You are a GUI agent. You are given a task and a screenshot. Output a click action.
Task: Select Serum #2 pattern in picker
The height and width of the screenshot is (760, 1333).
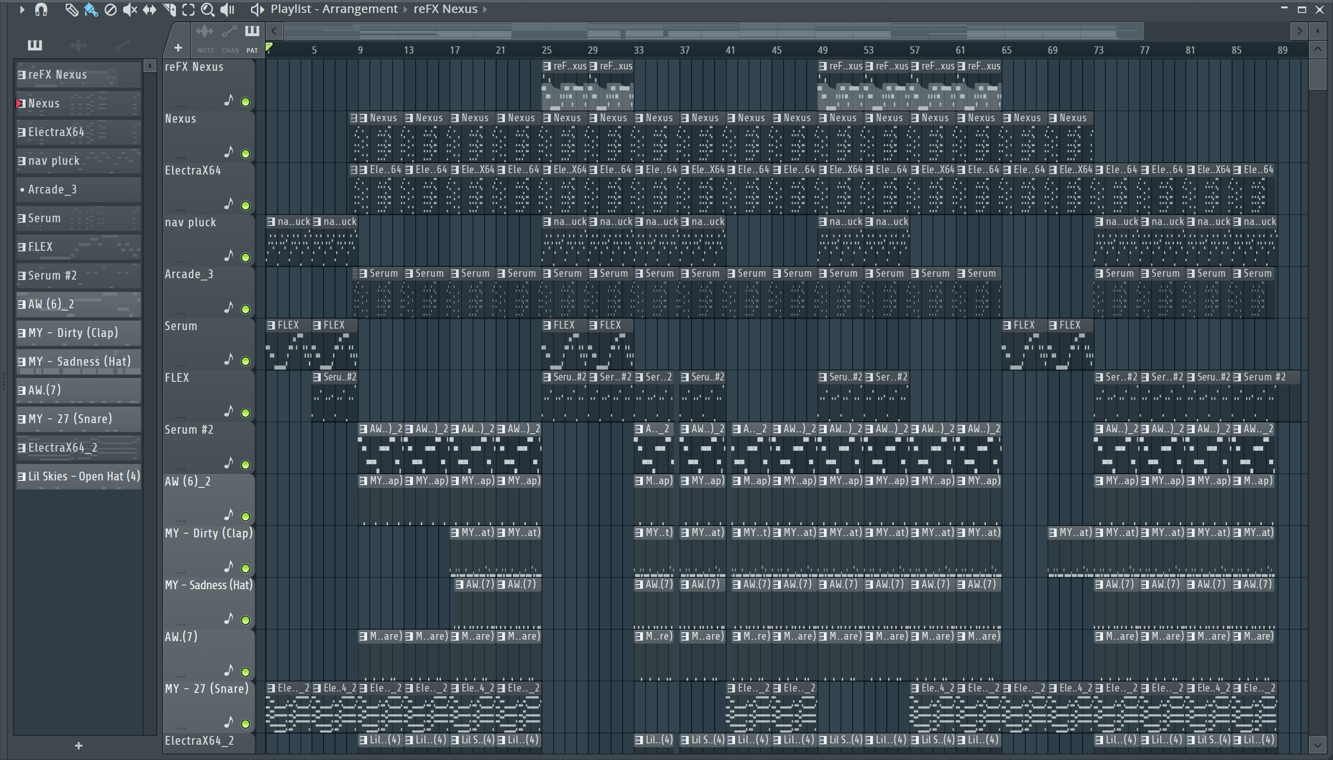78,275
